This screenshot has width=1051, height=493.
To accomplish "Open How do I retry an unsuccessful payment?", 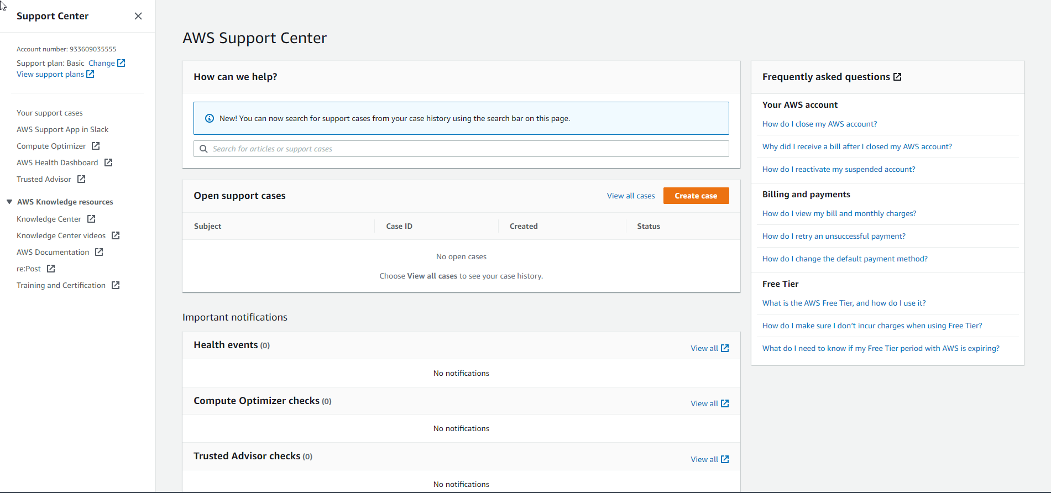I will pos(834,236).
